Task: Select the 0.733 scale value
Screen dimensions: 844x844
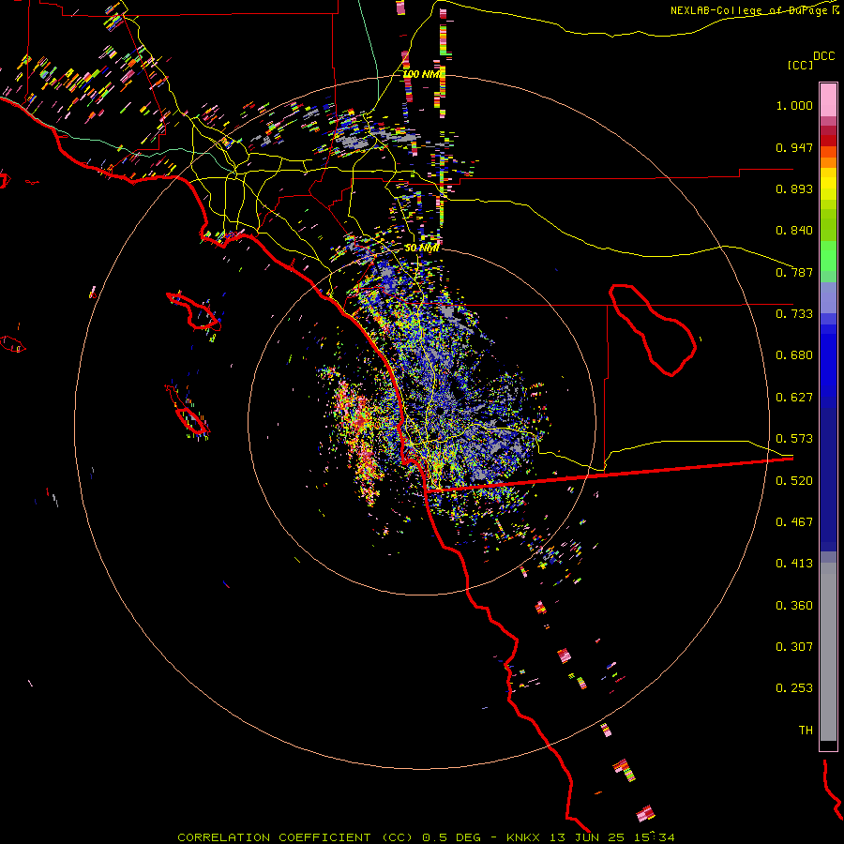Action: click(x=794, y=314)
